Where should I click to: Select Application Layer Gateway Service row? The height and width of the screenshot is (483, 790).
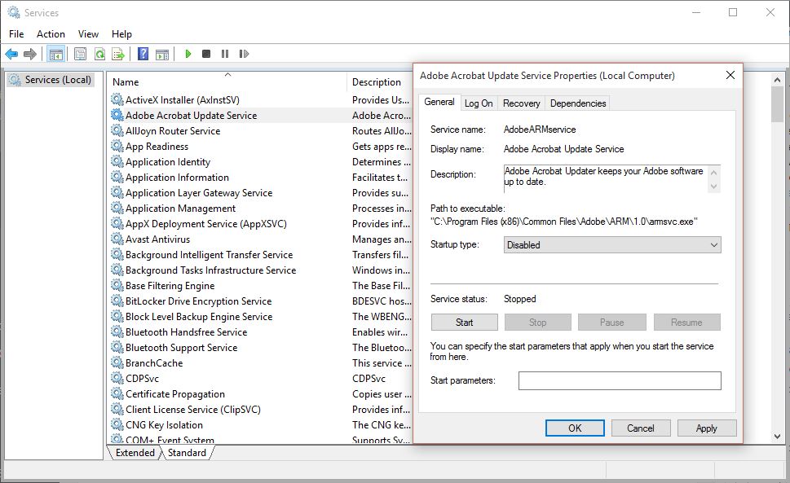click(260, 193)
